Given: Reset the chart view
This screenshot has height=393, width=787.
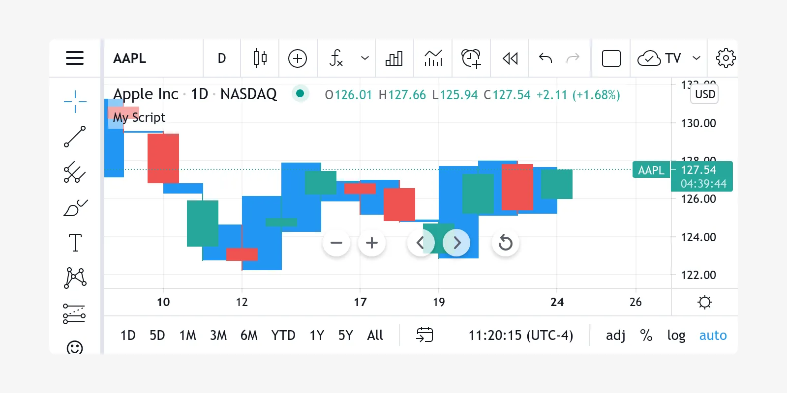Looking at the screenshot, I should [506, 243].
